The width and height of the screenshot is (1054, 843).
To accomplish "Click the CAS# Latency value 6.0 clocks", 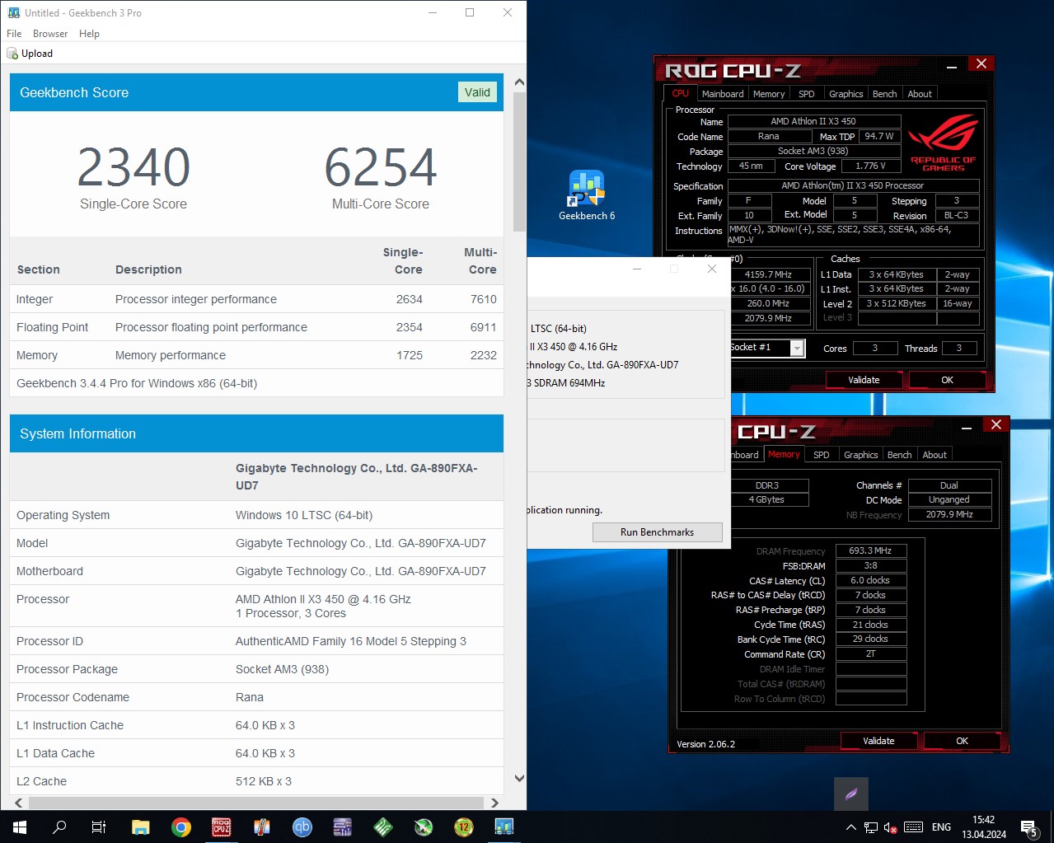I will tap(871, 580).
